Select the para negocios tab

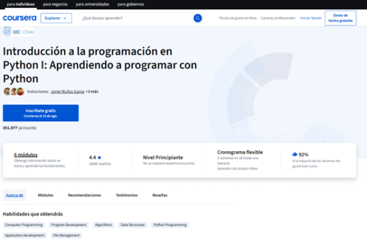tap(55, 4)
